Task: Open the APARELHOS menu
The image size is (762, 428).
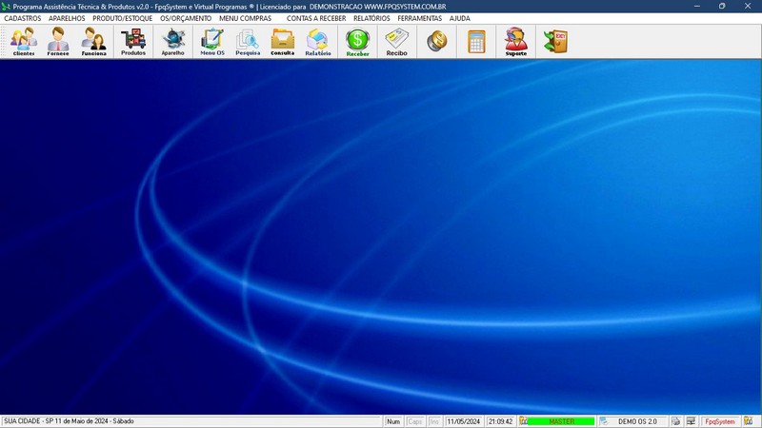Action: 67,18
